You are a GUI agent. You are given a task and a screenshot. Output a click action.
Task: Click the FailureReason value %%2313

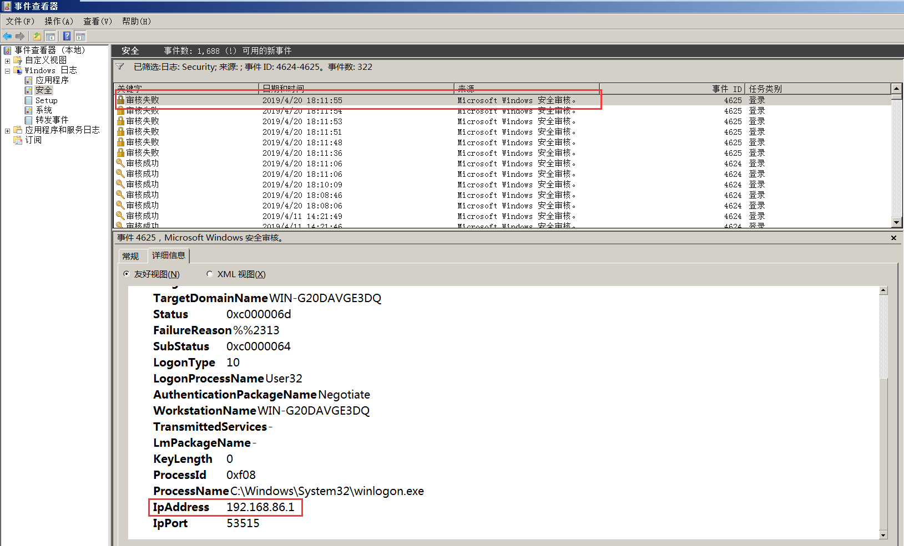pyautogui.click(x=256, y=330)
